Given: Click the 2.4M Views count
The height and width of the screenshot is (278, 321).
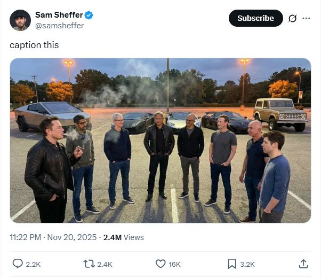Looking at the screenshot, I should [124, 237].
